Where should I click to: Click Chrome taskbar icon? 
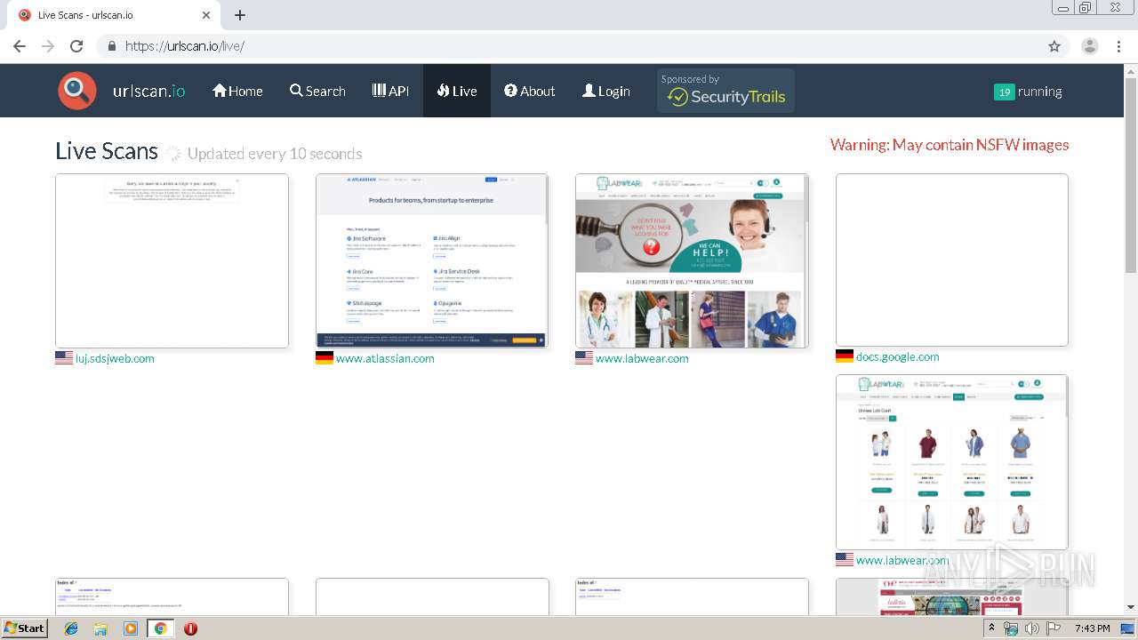(x=160, y=628)
